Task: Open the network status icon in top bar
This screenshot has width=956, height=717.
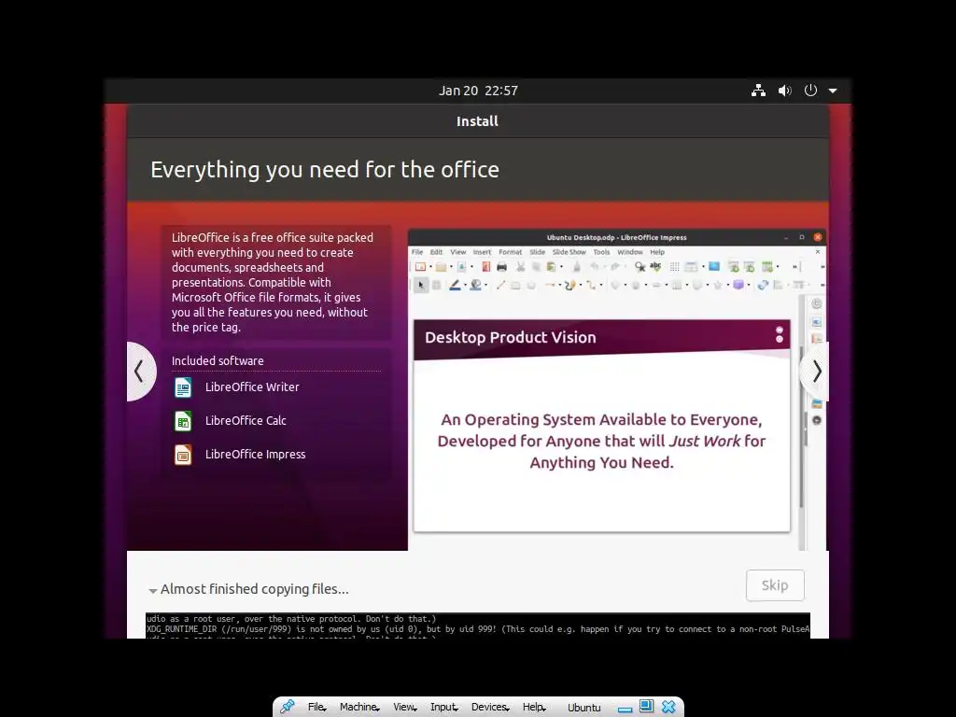Action: pos(758,91)
